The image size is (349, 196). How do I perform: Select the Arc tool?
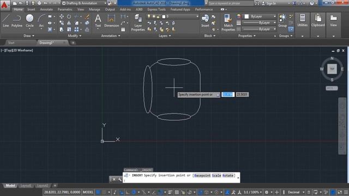[41, 21]
